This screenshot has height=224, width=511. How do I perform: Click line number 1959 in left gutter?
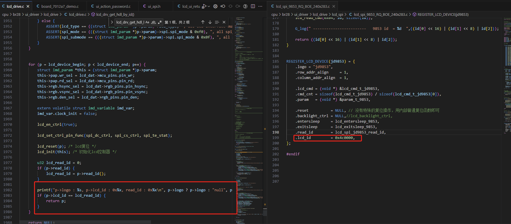point(8,65)
